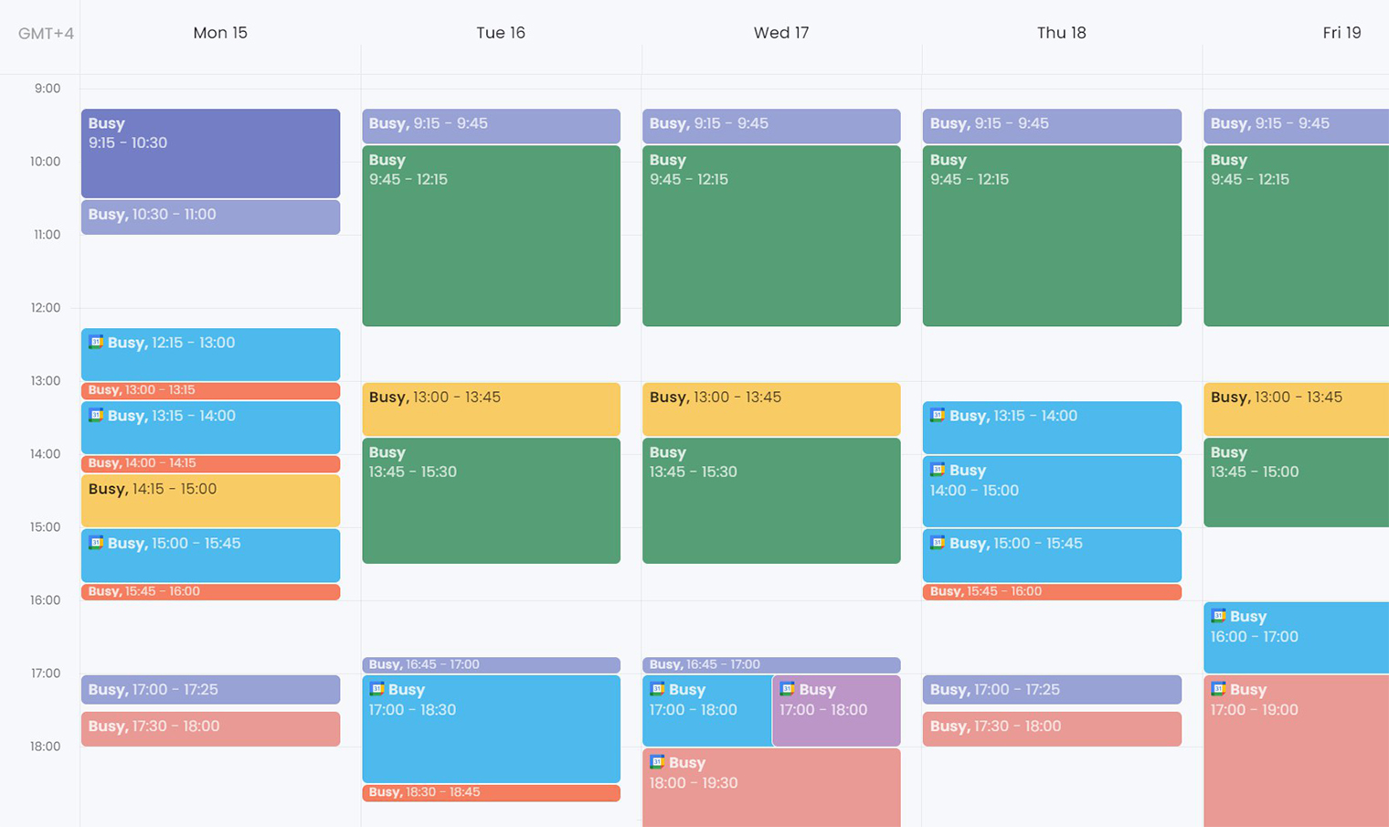Open Thursday 17:00 - 17:25 Busy event

(x=1052, y=690)
